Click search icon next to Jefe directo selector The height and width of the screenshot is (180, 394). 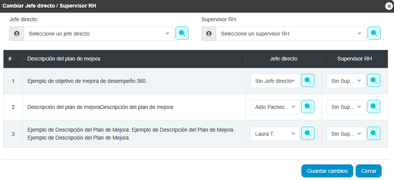pos(182,33)
